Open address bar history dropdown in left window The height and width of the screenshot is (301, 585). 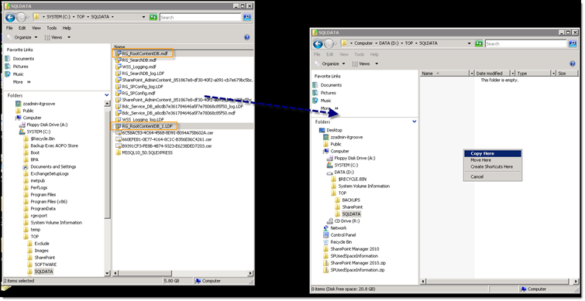coord(143,17)
